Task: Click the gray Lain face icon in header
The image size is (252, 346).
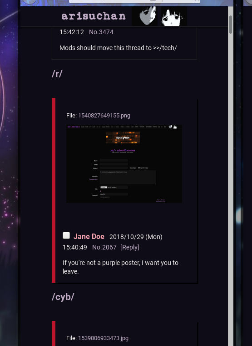Action: 144,16
